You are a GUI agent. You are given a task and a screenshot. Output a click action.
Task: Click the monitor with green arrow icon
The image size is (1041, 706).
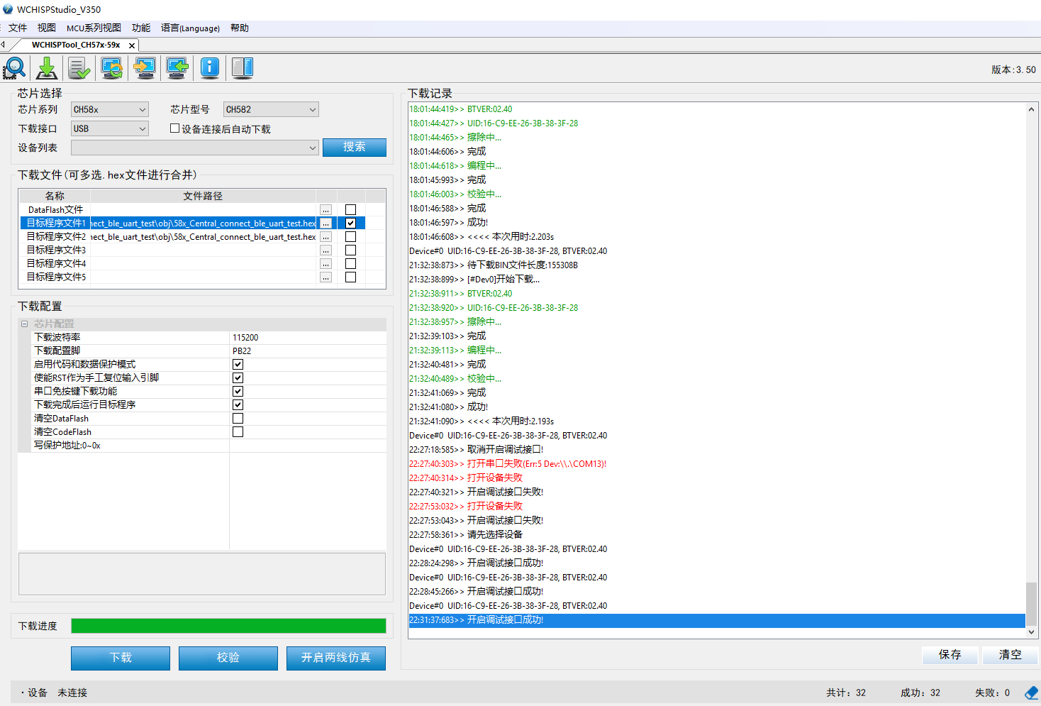point(177,68)
